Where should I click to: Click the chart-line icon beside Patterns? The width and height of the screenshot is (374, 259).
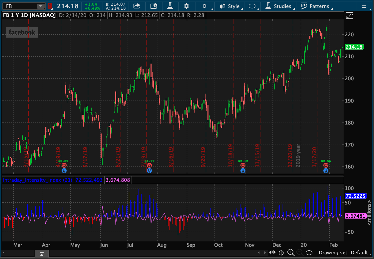[304, 6]
